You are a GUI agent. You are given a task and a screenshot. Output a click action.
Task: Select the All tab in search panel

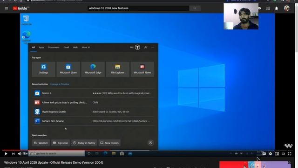pos(34,48)
